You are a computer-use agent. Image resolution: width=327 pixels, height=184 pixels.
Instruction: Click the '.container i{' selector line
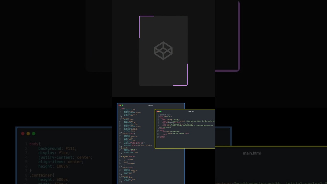(125, 176)
